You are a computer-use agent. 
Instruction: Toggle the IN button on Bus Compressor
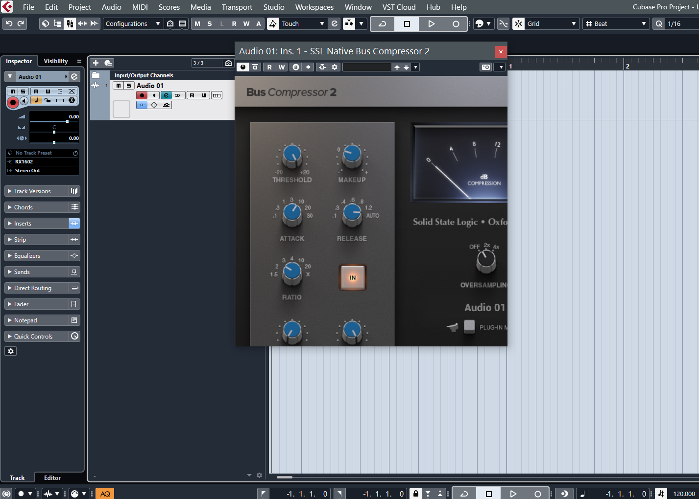pos(353,277)
